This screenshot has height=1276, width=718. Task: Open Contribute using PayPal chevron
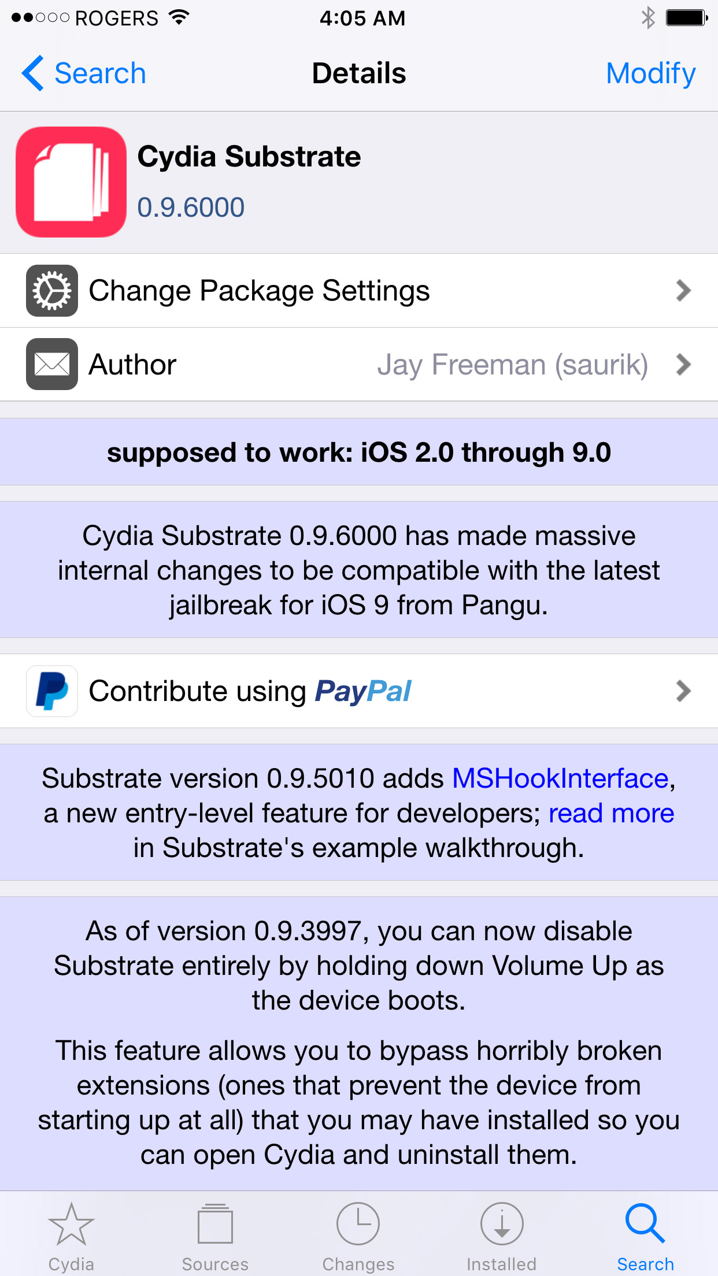pos(683,691)
